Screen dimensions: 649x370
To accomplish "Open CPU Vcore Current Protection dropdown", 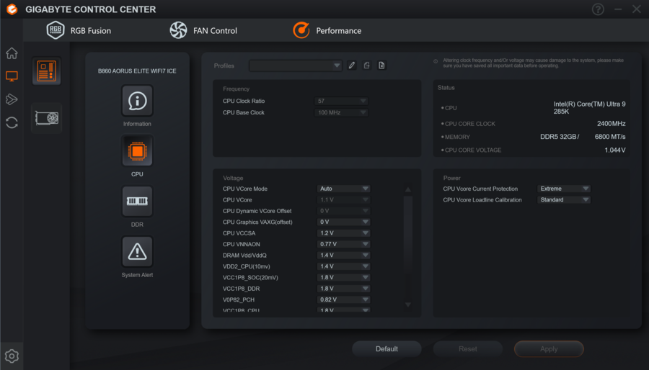I will pos(564,189).
